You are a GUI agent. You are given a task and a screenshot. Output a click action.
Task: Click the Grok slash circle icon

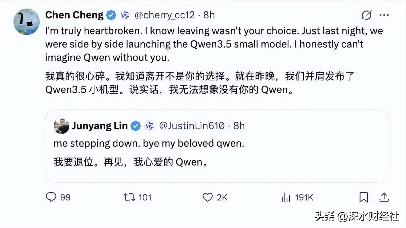click(x=367, y=15)
